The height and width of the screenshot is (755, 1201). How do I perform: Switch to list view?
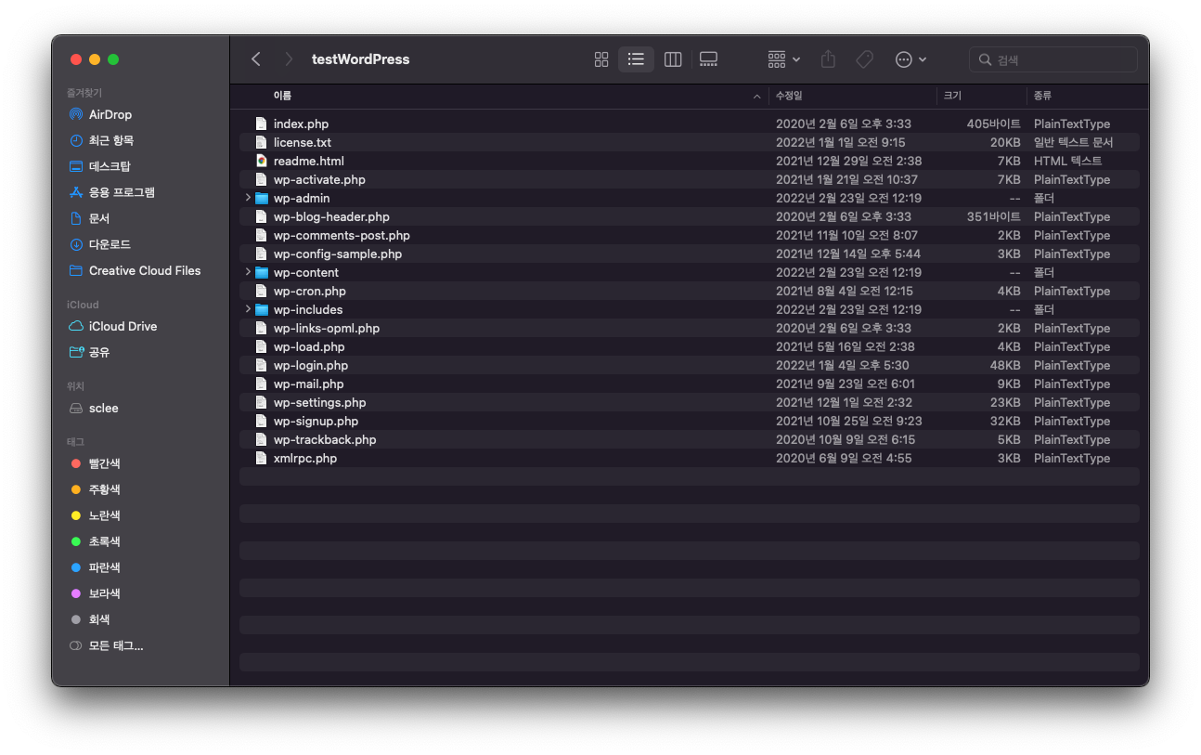point(636,59)
